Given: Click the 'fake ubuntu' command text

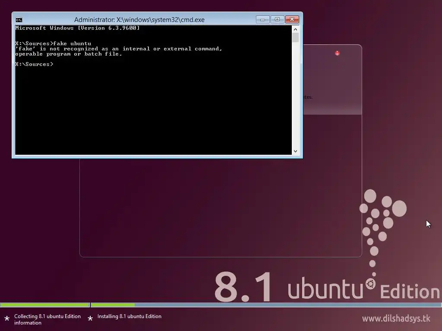Looking at the screenshot, I should [72, 44].
